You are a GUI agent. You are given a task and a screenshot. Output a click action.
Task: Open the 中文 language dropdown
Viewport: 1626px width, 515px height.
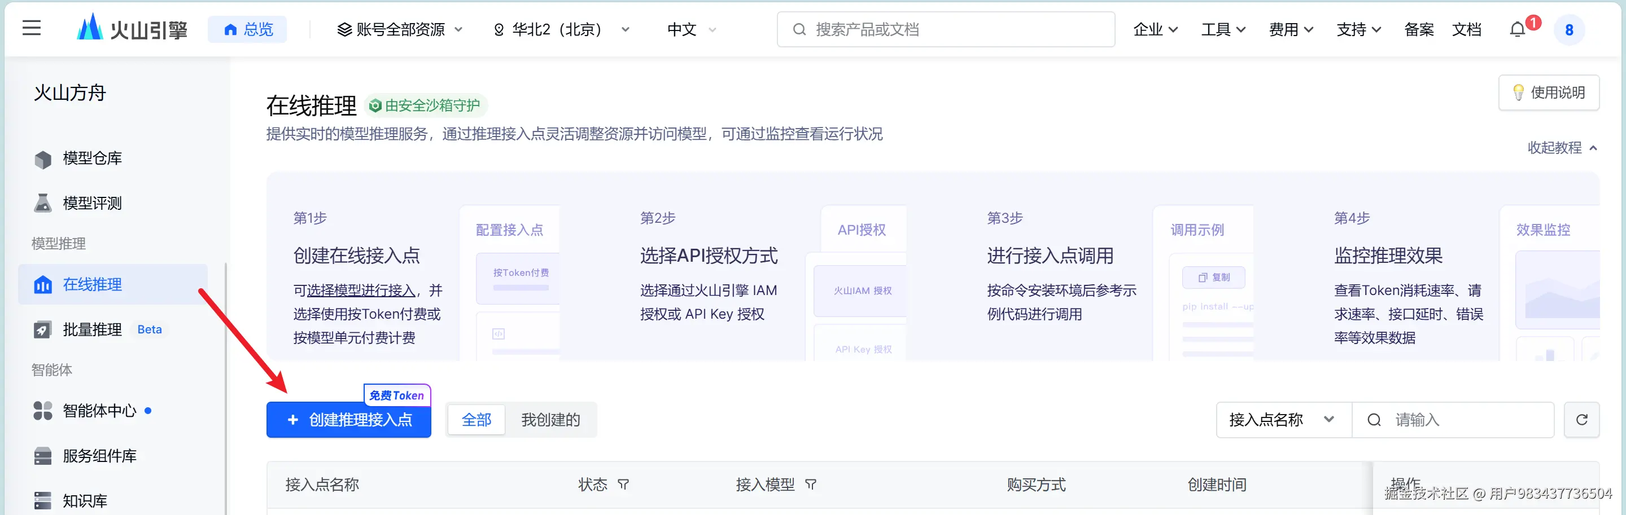pyautogui.click(x=691, y=30)
